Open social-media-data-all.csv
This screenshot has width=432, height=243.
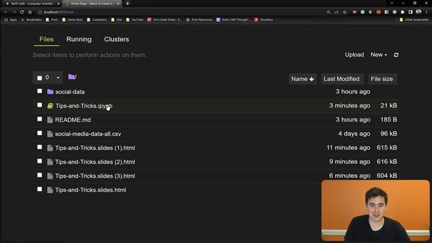[x=88, y=134]
